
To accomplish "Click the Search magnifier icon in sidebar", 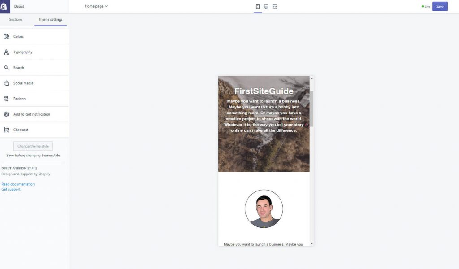I will tap(6, 67).
